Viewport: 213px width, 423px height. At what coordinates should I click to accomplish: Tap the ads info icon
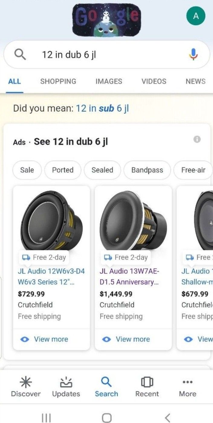coord(197,139)
